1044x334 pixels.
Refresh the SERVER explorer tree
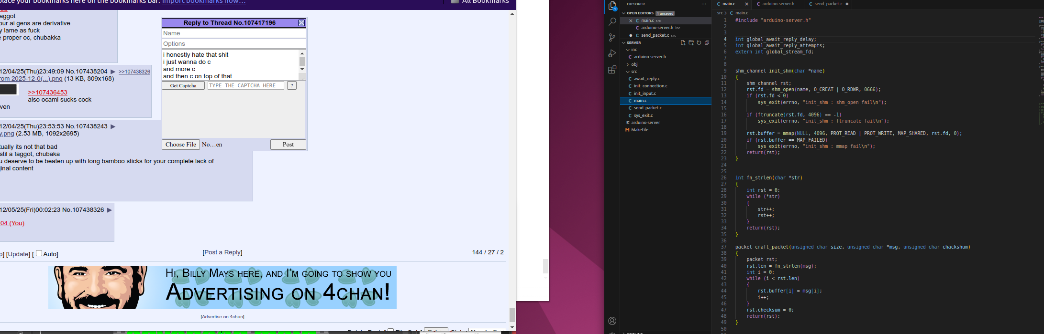pyautogui.click(x=699, y=42)
